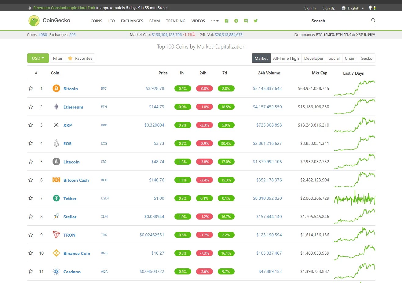Click the Tether coin logo
The width and height of the screenshot is (402, 283).
click(56, 198)
